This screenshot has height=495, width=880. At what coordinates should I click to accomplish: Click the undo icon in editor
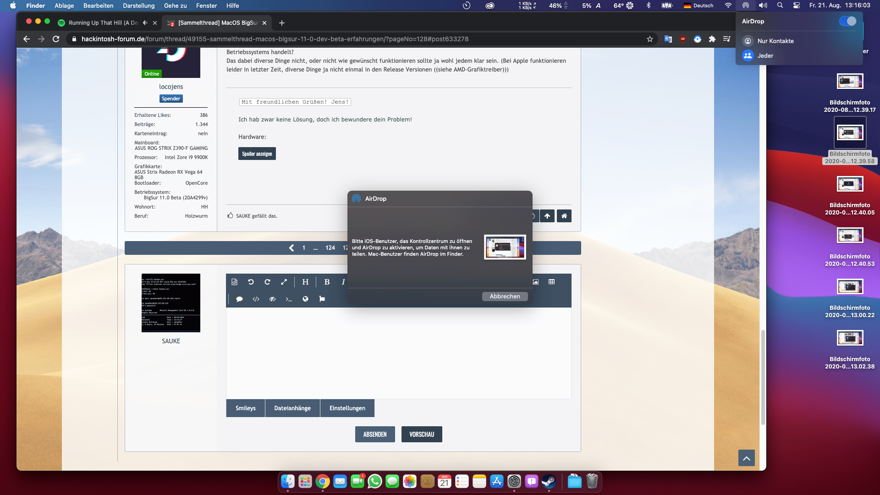coord(251,282)
